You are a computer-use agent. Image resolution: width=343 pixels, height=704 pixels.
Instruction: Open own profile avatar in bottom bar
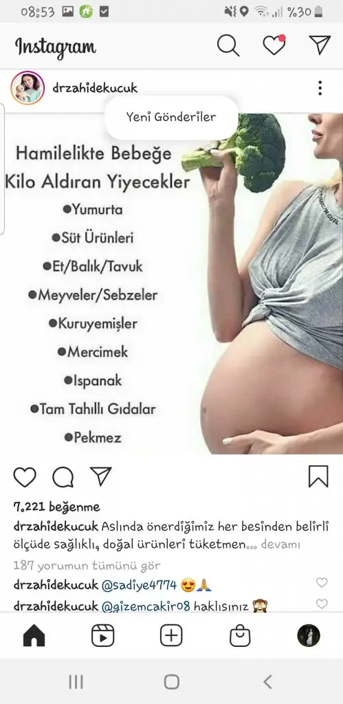309,636
